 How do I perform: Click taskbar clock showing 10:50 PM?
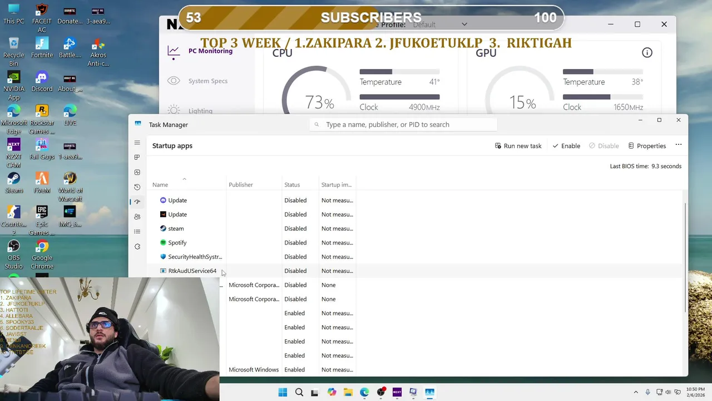(695, 392)
